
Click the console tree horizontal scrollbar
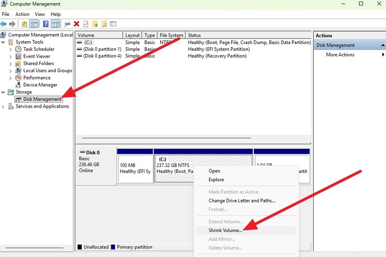click(35, 247)
